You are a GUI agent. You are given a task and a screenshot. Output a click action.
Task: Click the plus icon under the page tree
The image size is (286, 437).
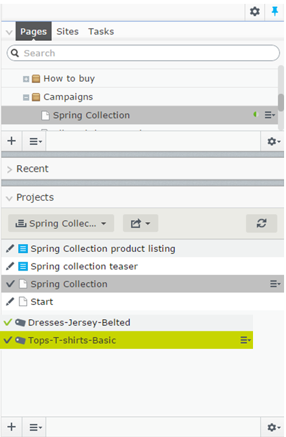(12, 141)
